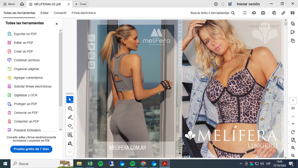Image resolution: width=298 pixels, height=168 pixels.
Task: Go to the Home icon
Action: point(22,4)
